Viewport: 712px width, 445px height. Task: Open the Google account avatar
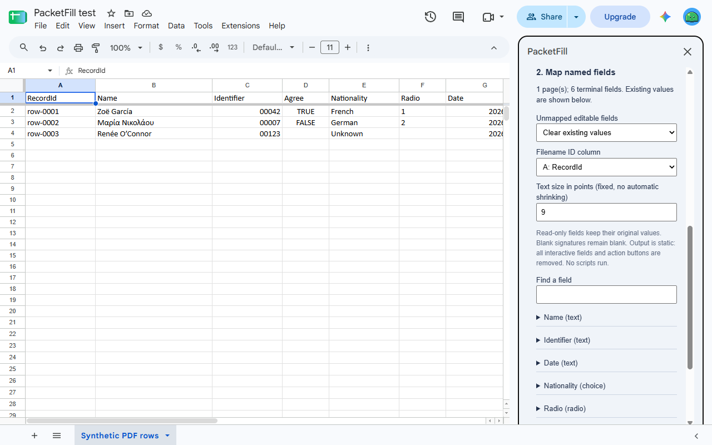tap(692, 17)
